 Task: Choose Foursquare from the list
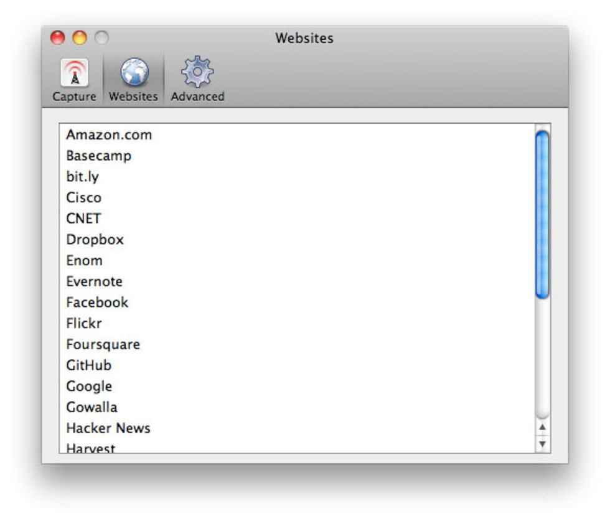(298, 345)
